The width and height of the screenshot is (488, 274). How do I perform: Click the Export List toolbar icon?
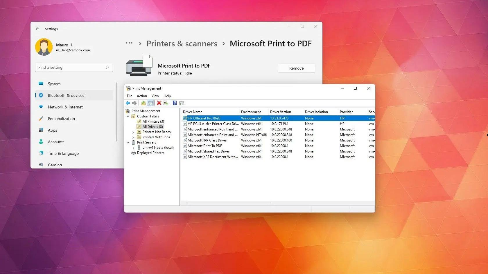[166, 103]
